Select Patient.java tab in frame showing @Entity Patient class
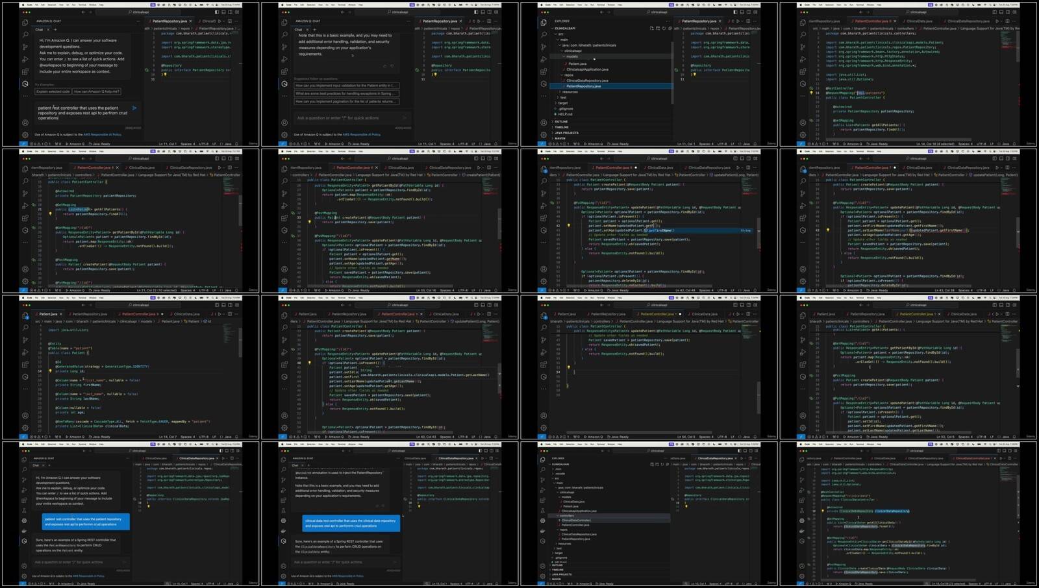1039x588 pixels. [49, 314]
